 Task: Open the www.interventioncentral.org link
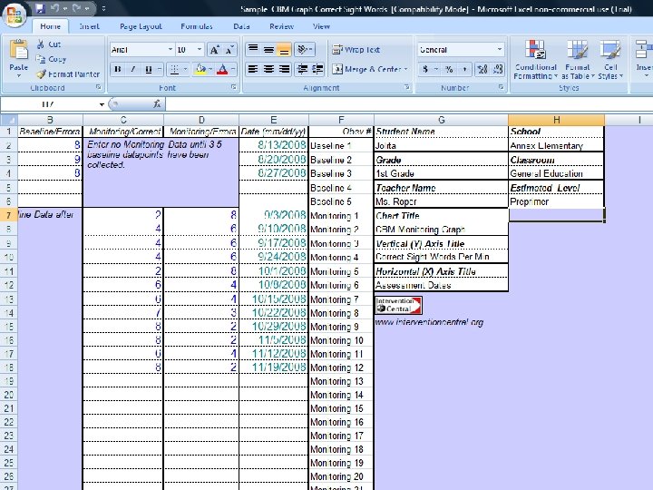429,322
